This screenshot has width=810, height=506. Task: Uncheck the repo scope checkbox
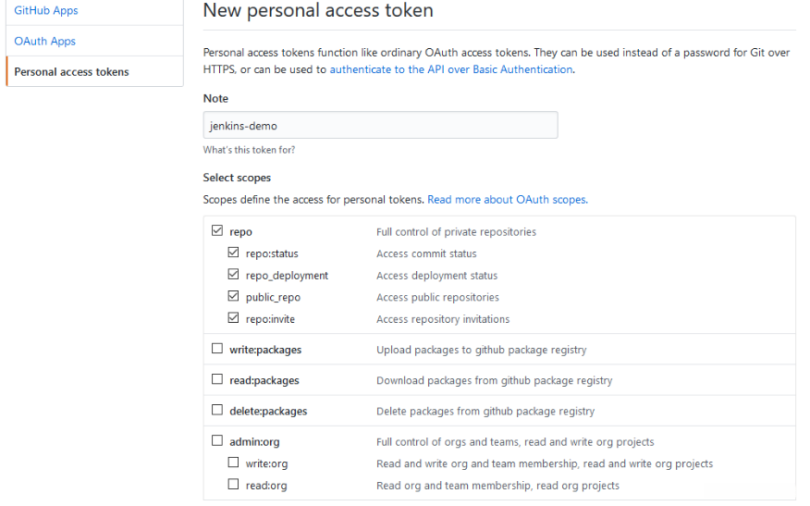coord(217,231)
